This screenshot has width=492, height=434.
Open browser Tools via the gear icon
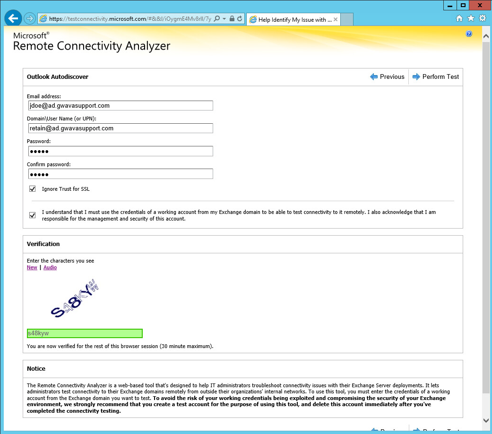(482, 18)
